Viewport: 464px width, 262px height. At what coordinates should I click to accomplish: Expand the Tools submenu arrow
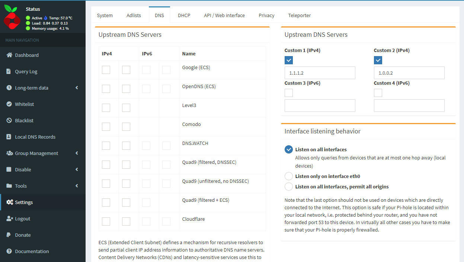click(77, 186)
